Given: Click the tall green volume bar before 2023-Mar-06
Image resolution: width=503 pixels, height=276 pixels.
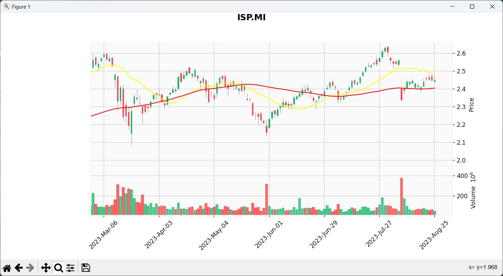Looking at the screenshot, I should tap(93, 204).
